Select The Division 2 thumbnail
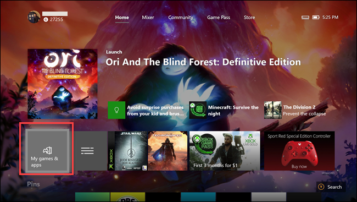The width and height of the screenshot is (357, 202). 273,110
